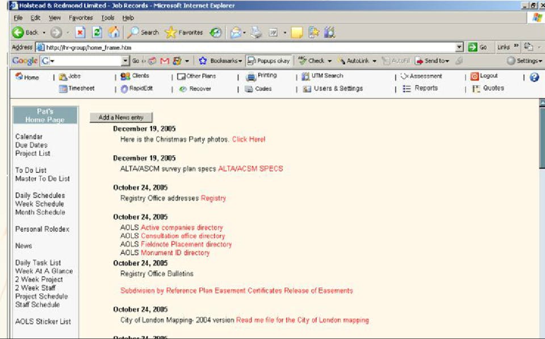Open Reports section

pos(420,88)
